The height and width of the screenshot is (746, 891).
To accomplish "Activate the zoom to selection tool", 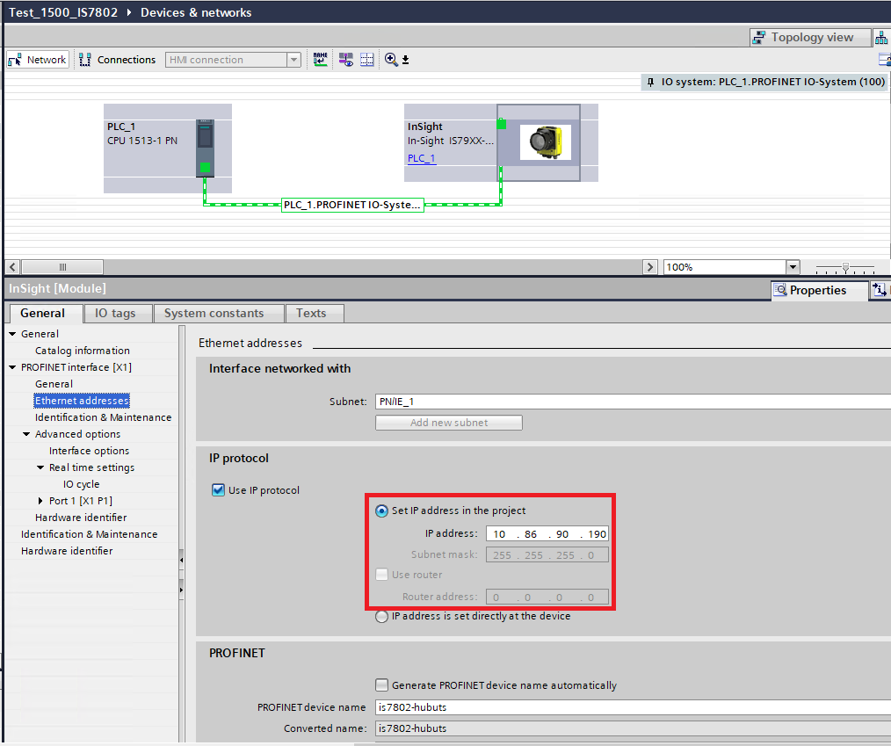I will 392,59.
